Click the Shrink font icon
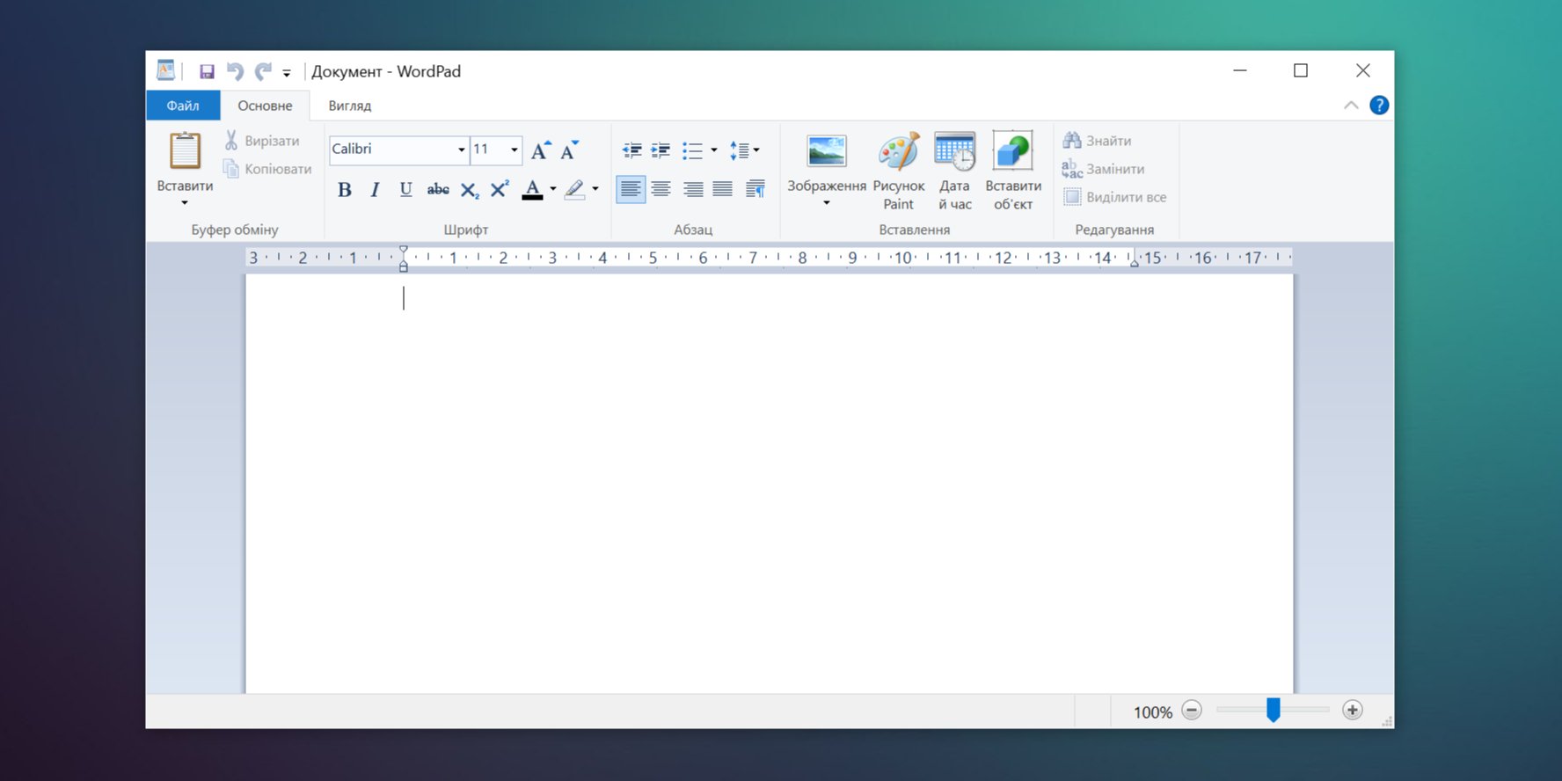 coord(570,150)
